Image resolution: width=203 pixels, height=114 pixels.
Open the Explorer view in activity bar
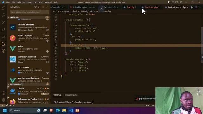pyautogui.click(x=3, y=8)
